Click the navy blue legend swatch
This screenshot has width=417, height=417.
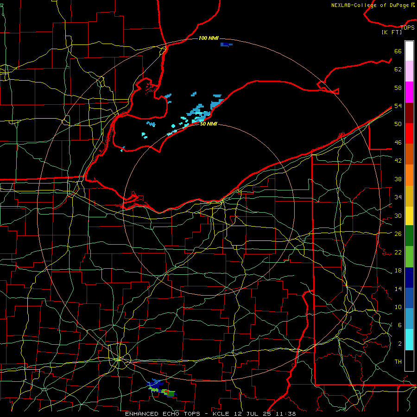click(409, 278)
